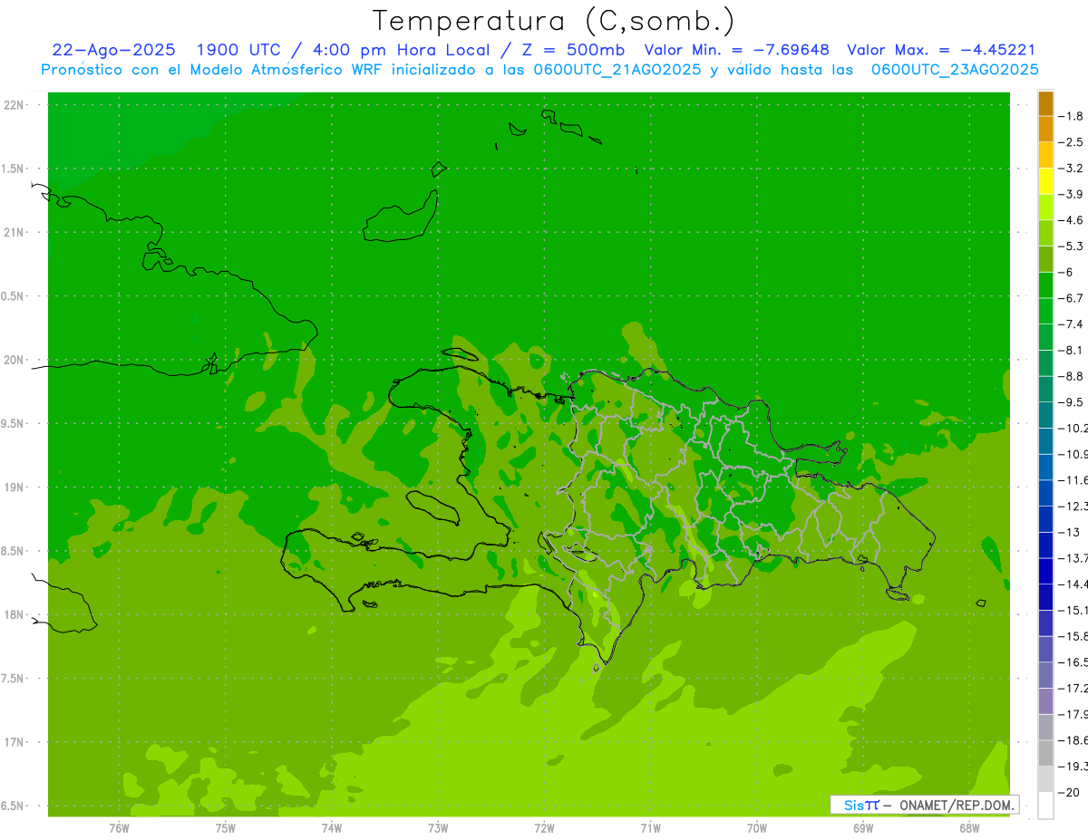
Task: Click the -10.9 value on color scale
Action: pos(1072,454)
